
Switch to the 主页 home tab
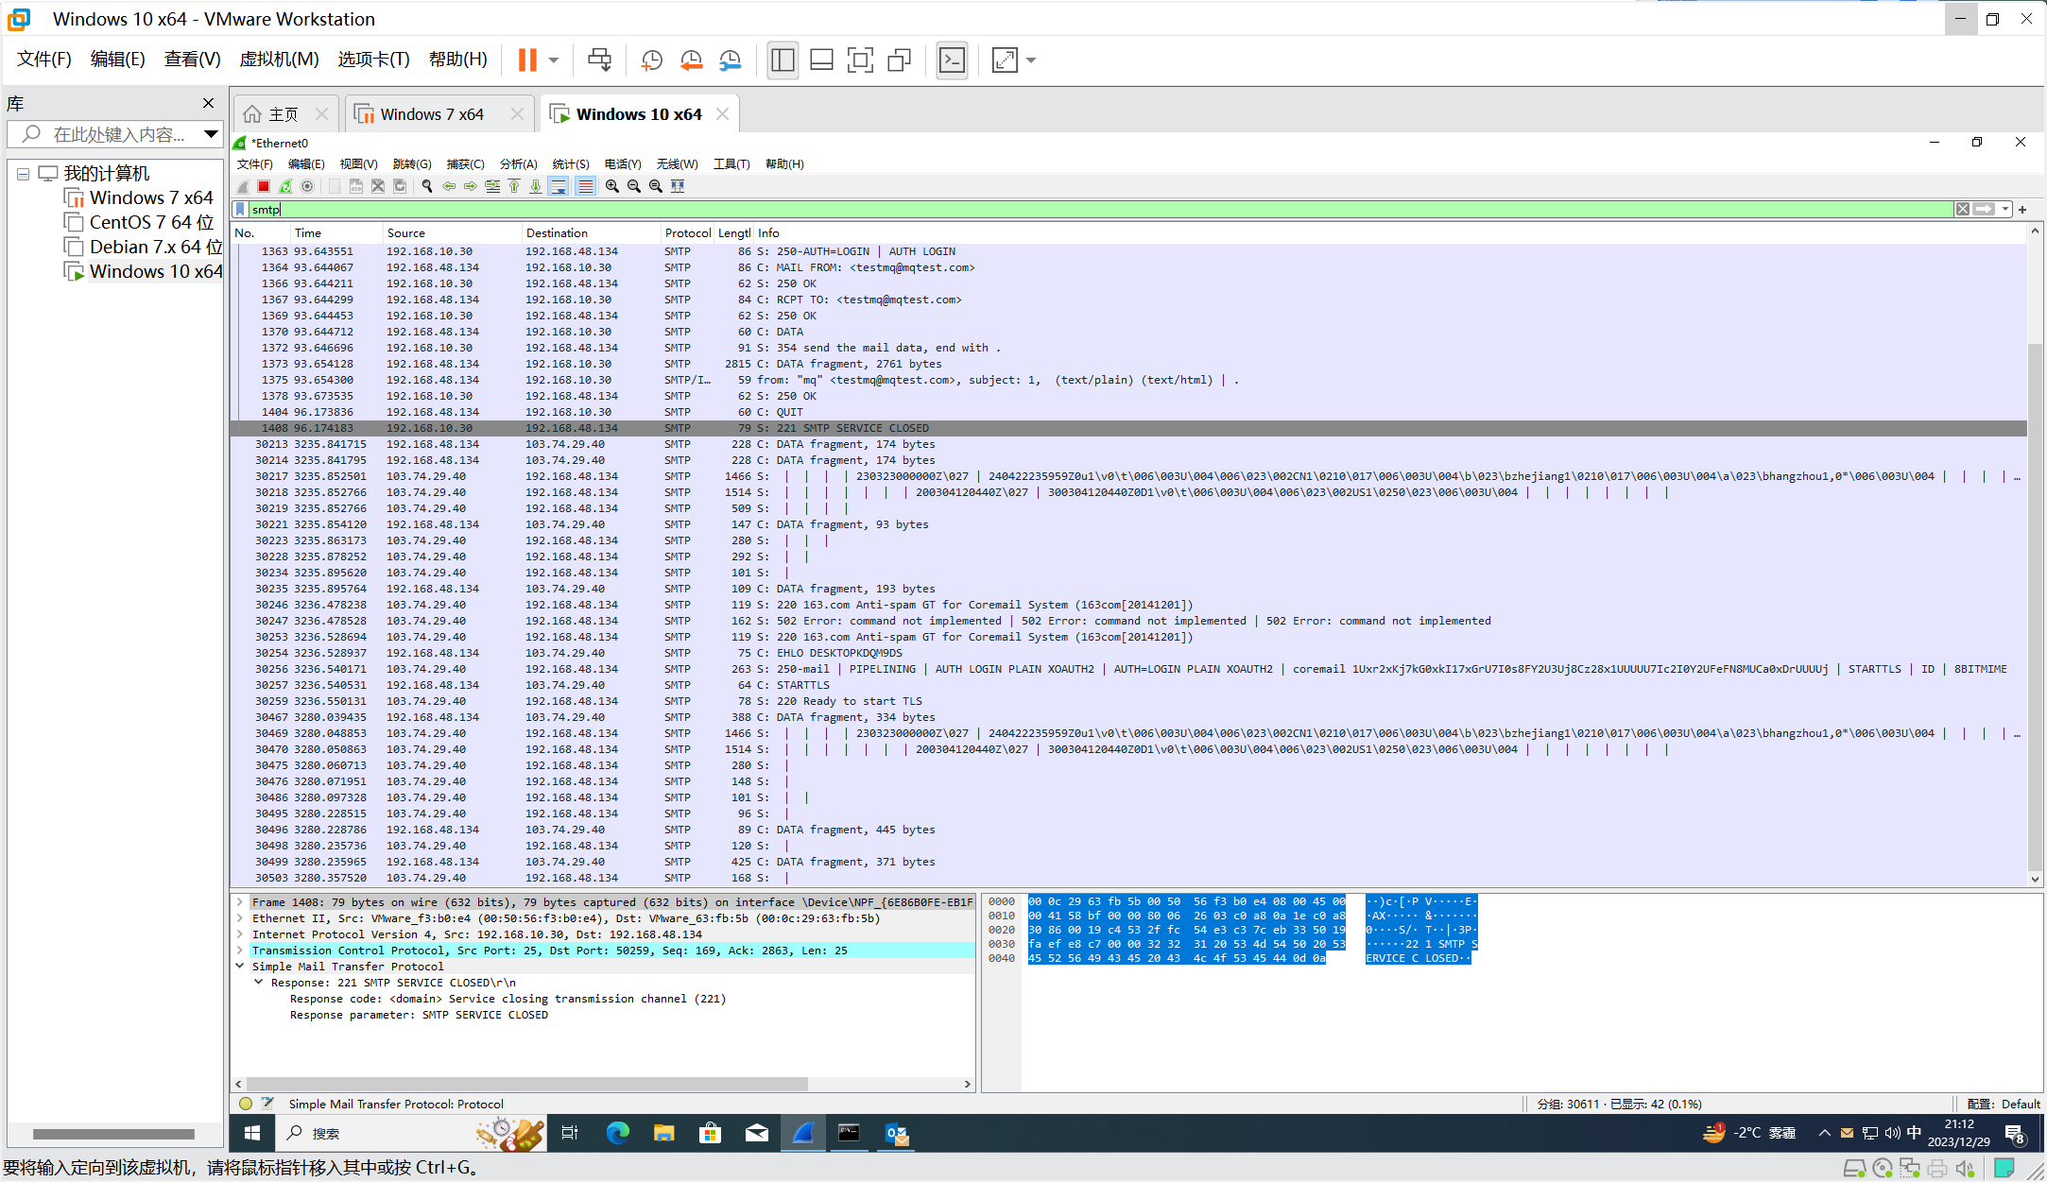(x=283, y=114)
